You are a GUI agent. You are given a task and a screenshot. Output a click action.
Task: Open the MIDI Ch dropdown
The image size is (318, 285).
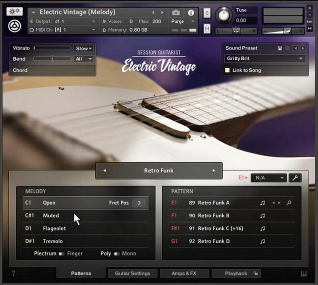pyautogui.click(x=63, y=30)
